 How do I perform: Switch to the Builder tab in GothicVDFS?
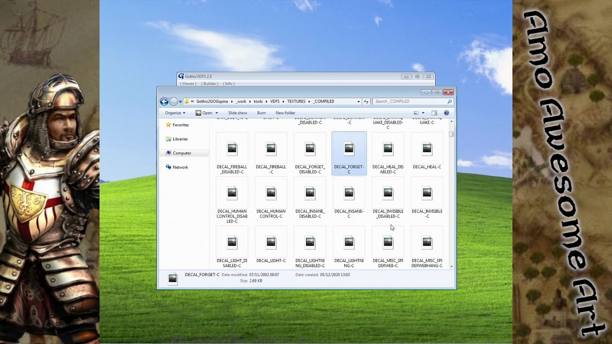tap(210, 84)
